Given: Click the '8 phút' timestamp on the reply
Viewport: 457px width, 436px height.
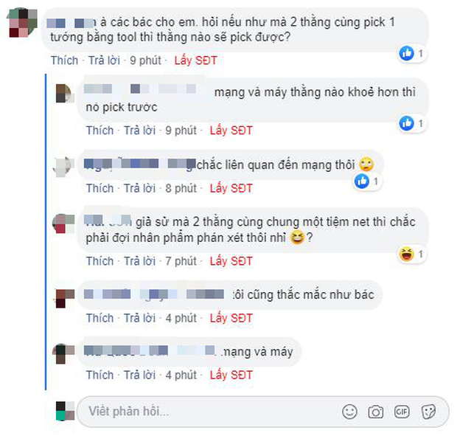Looking at the screenshot, I should coord(181,188).
